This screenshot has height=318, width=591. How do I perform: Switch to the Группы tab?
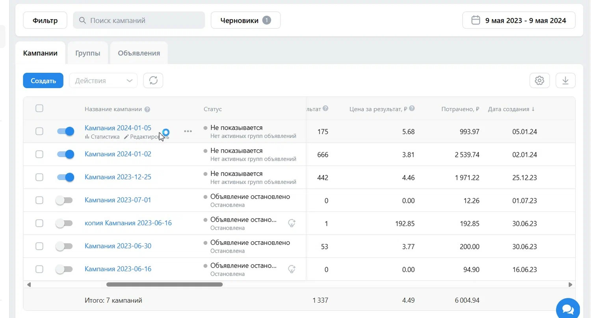tap(87, 53)
